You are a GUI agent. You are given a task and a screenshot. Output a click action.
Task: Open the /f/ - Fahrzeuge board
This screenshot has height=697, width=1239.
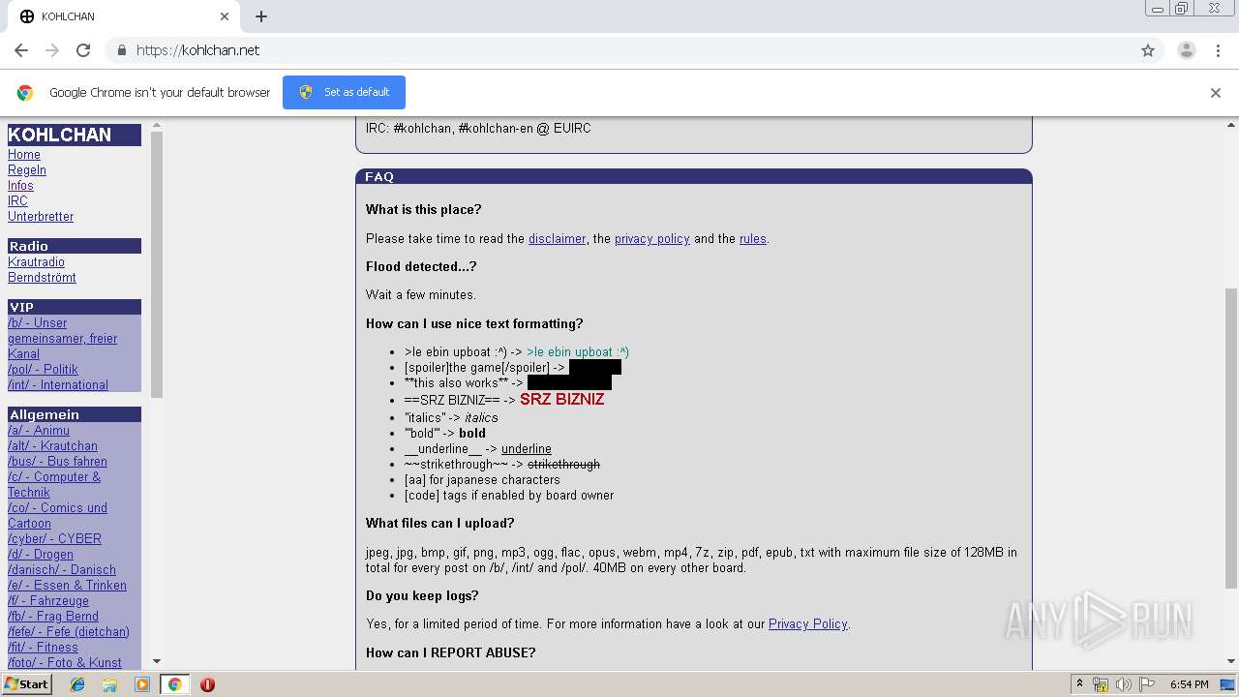pos(48,601)
